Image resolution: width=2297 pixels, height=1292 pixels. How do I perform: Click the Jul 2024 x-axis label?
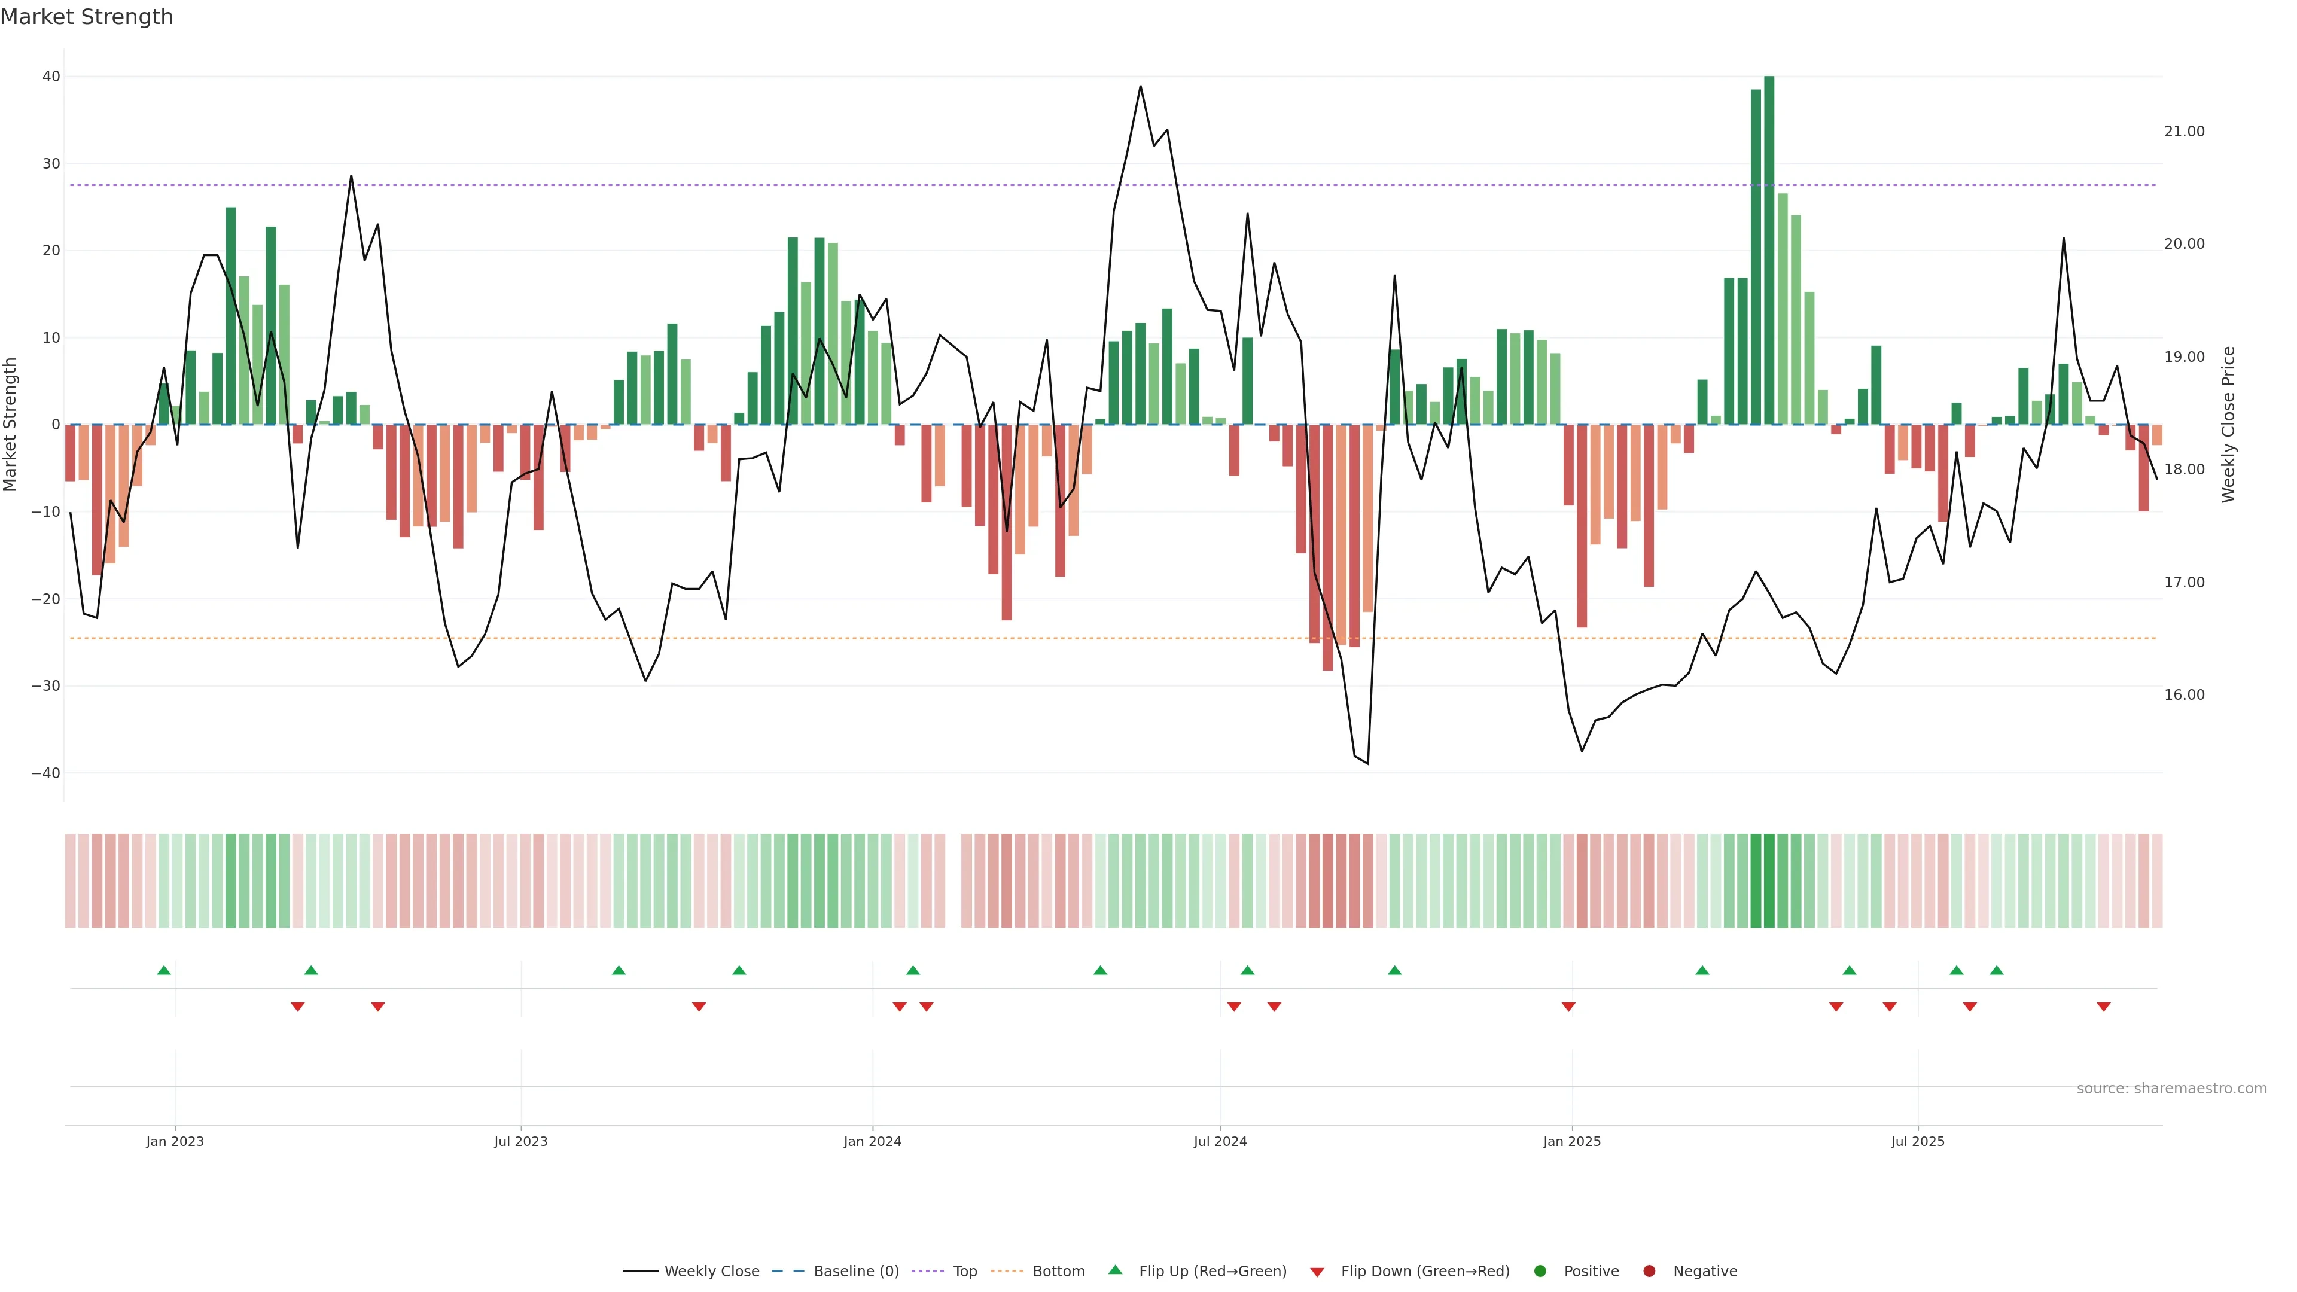pos(1220,1141)
